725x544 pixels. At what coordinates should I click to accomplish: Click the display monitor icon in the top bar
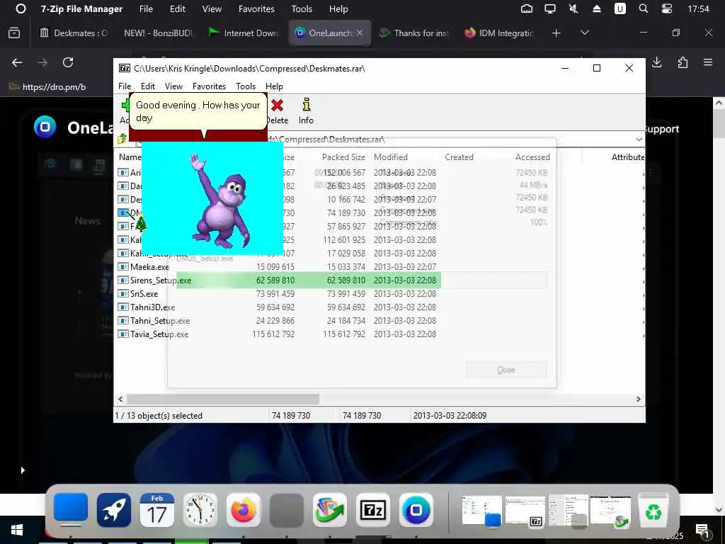[549, 8]
